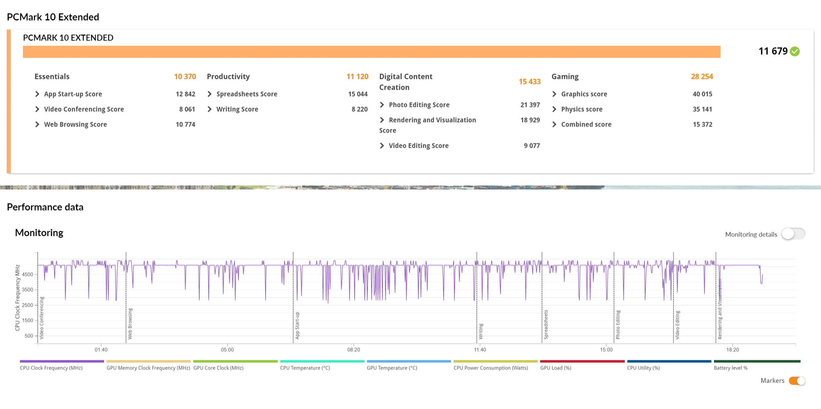Turn on the Monitoring details switch

793,234
